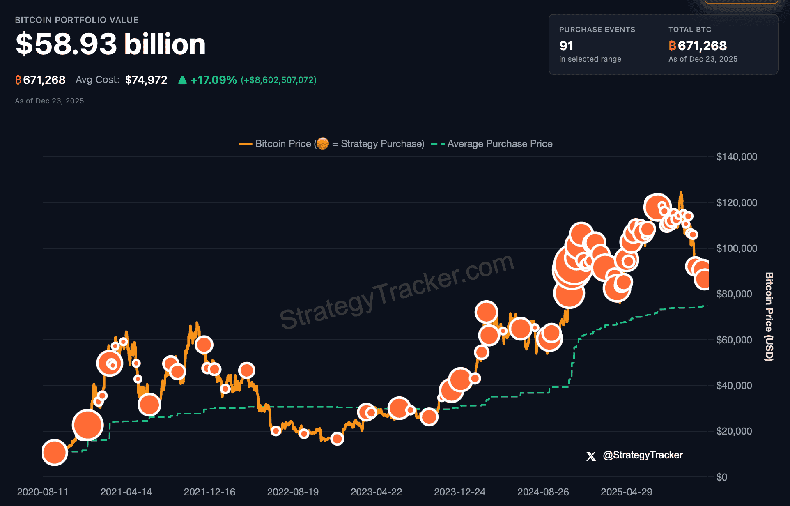Image resolution: width=790 pixels, height=506 pixels.
Task: Click the Bitcoin symbol next to 671,268 holdings
Action: (x=18, y=80)
